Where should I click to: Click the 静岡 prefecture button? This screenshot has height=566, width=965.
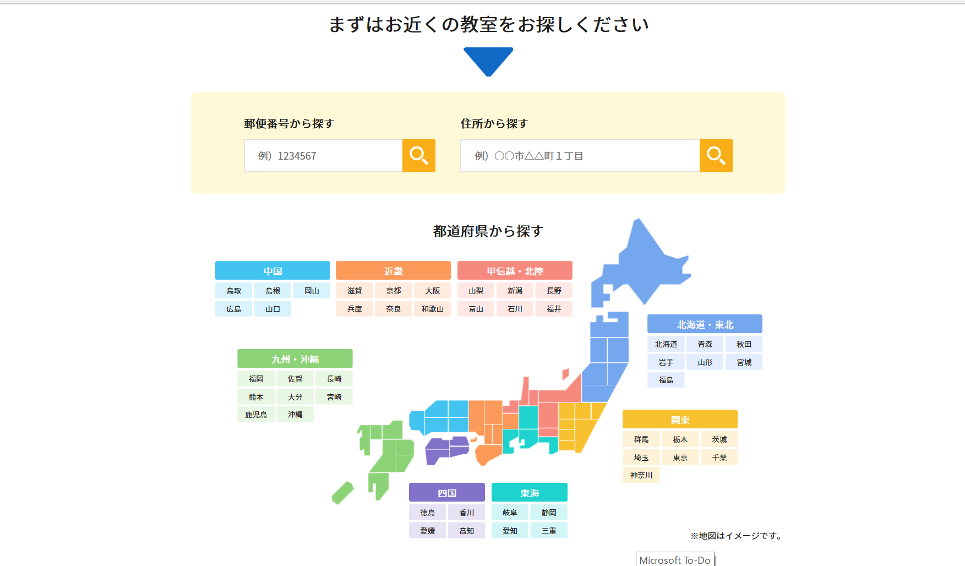(x=549, y=513)
